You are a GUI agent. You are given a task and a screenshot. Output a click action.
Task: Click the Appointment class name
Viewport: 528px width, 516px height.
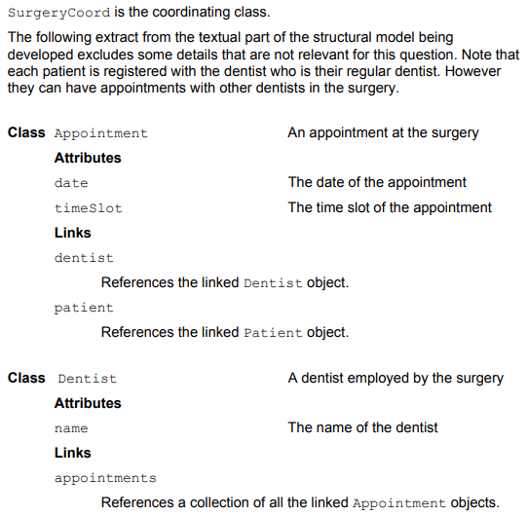101,133
